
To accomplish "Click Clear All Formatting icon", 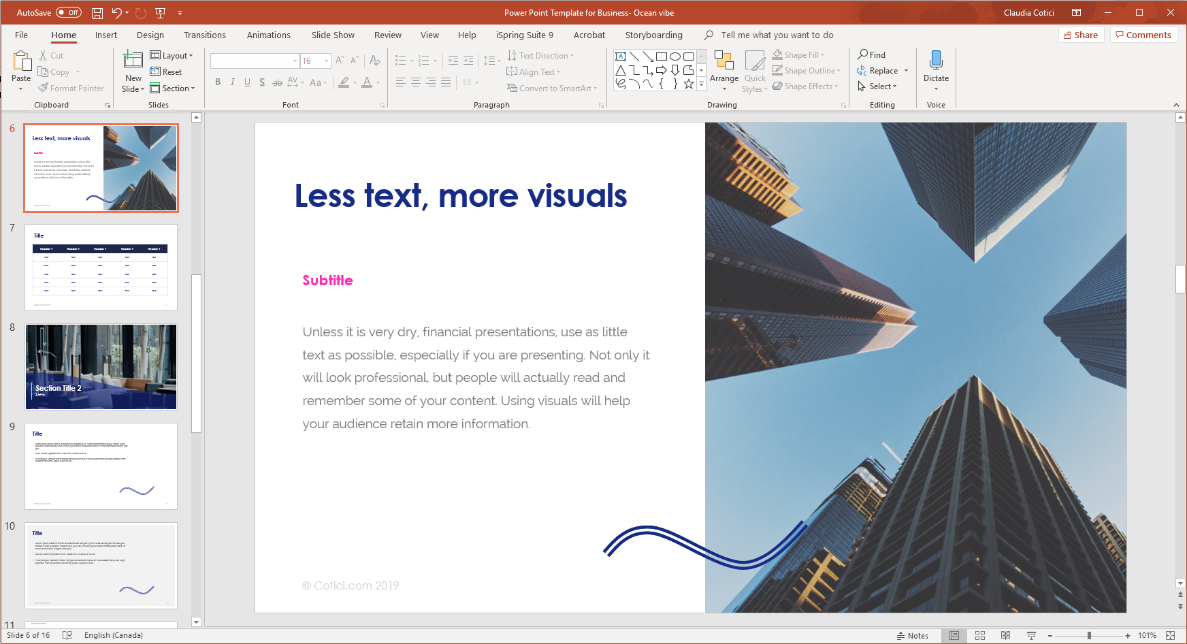I will pos(374,61).
